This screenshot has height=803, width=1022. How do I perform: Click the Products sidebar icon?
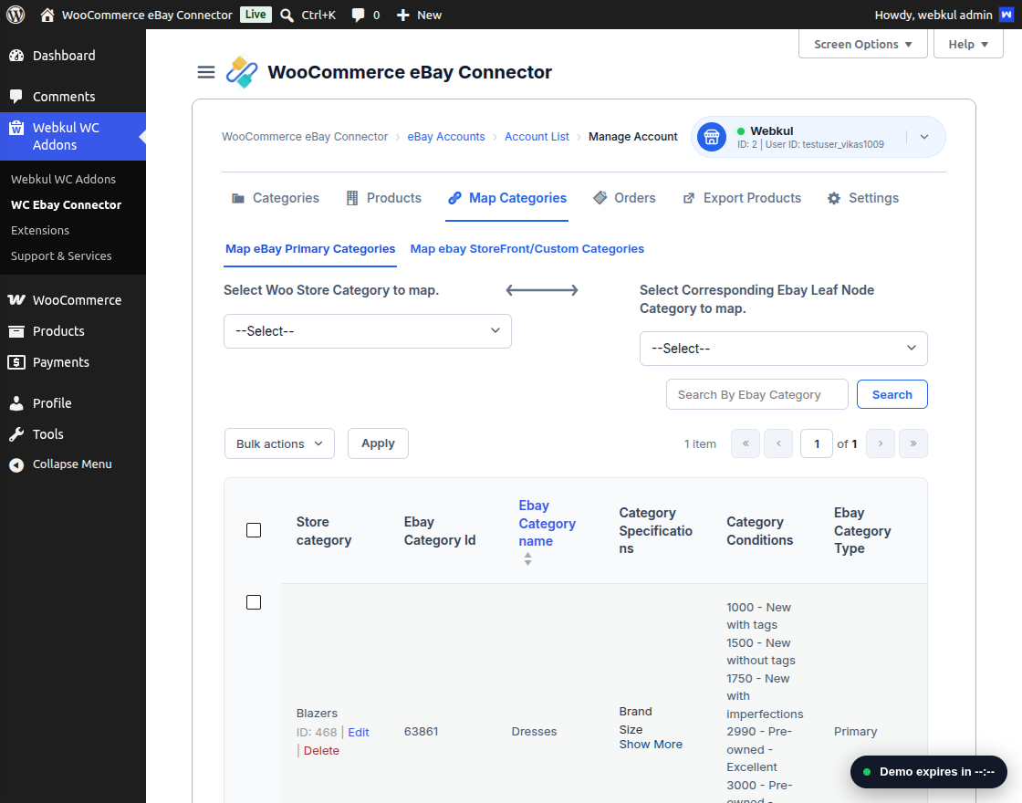tap(16, 331)
